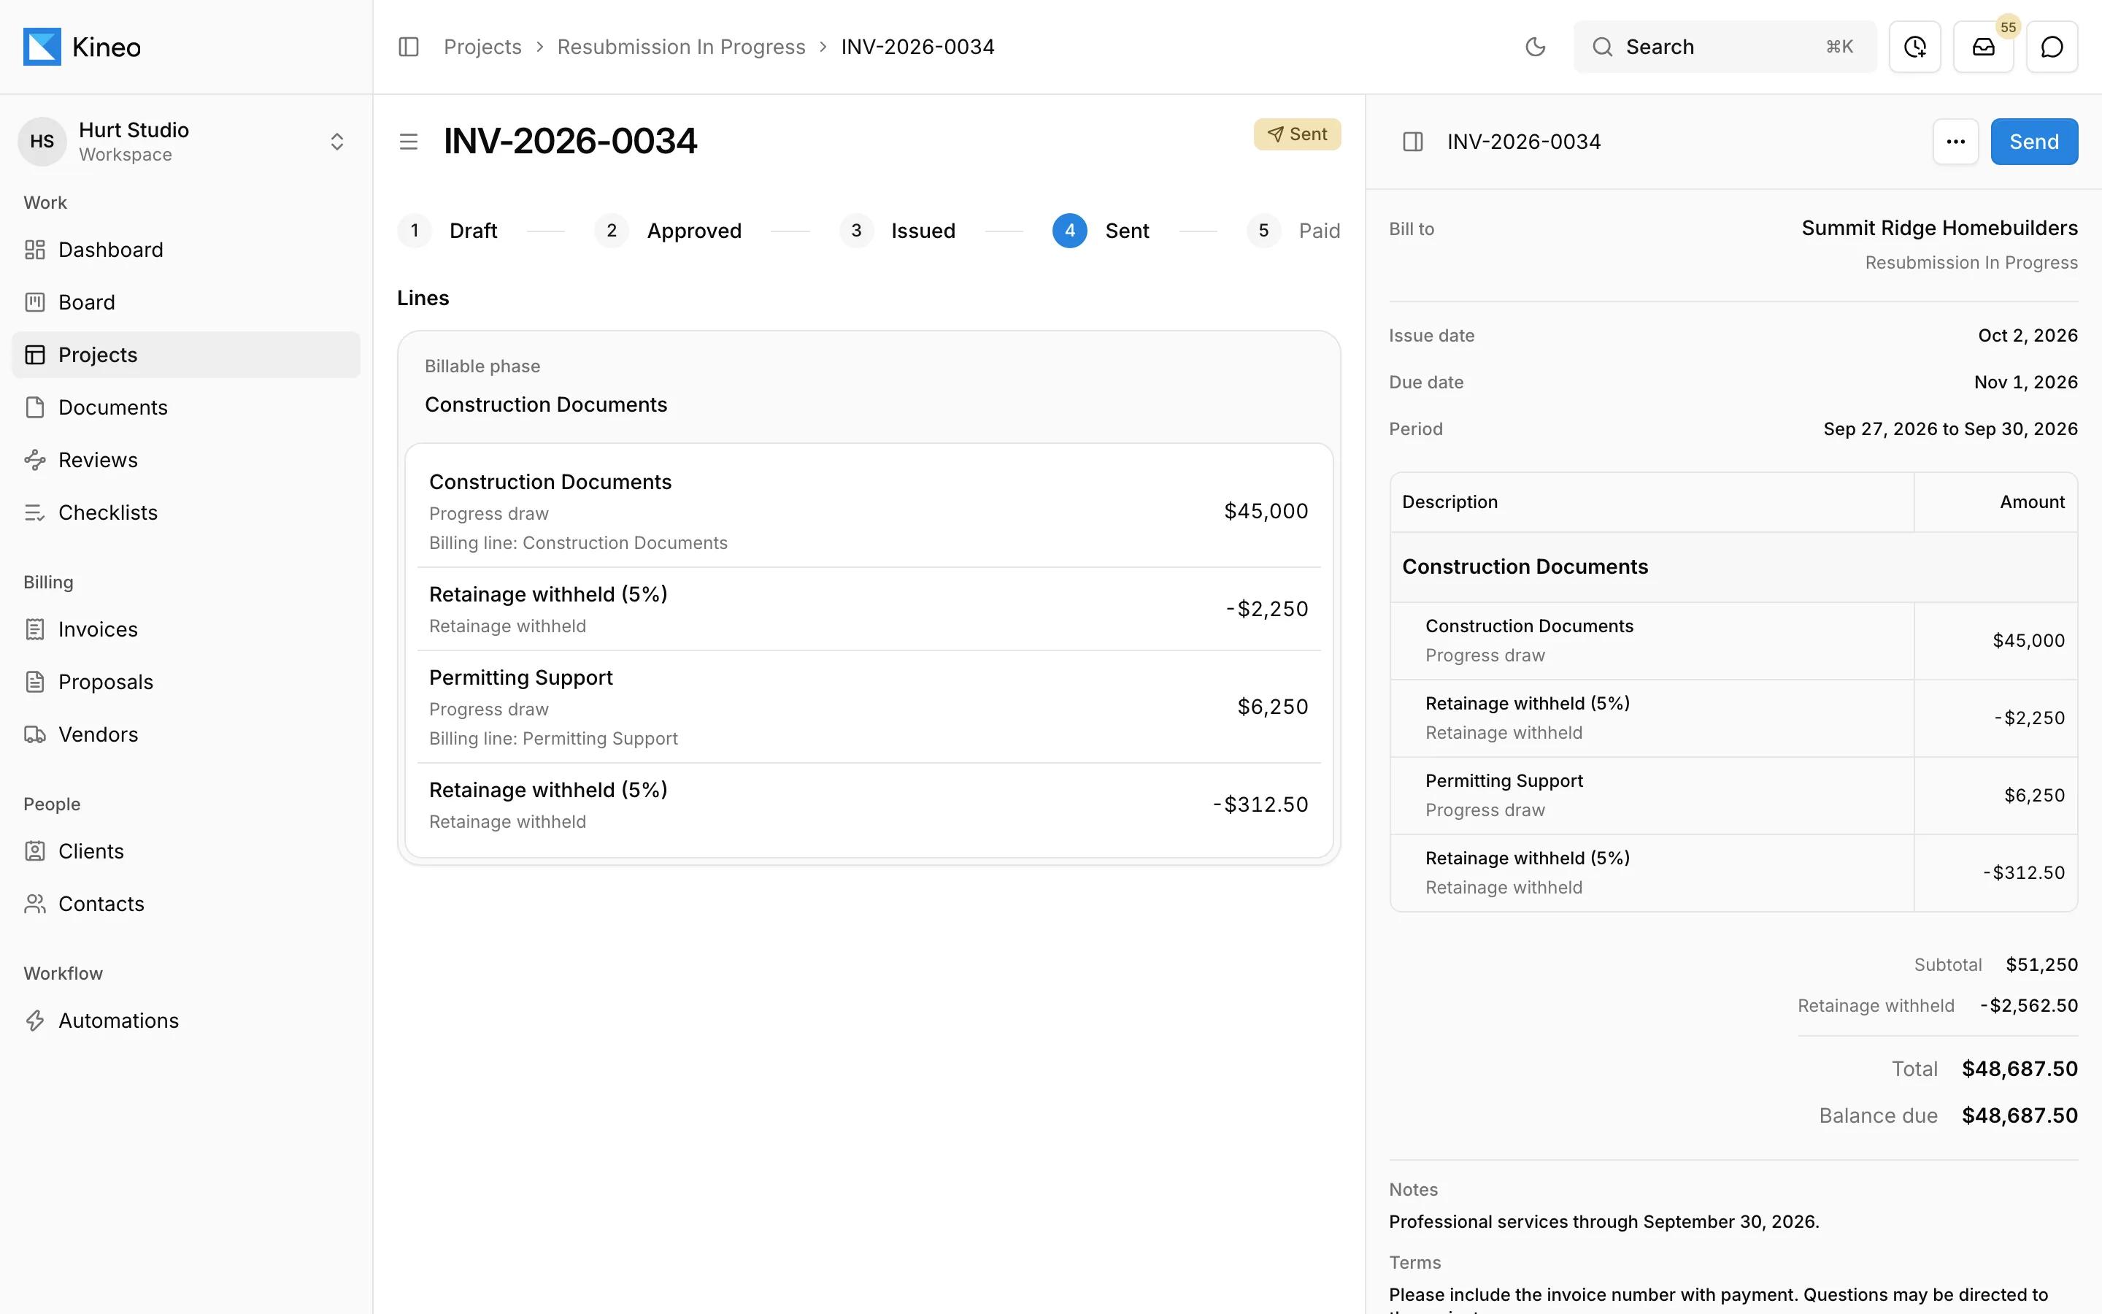
Task: Open Checklists in the sidebar
Action: (186, 512)
